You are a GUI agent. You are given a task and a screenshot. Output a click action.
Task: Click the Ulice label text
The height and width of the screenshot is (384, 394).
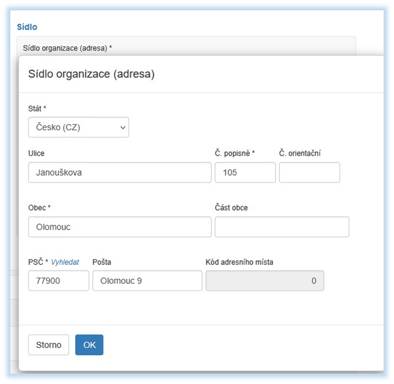[x=37, y=153]
